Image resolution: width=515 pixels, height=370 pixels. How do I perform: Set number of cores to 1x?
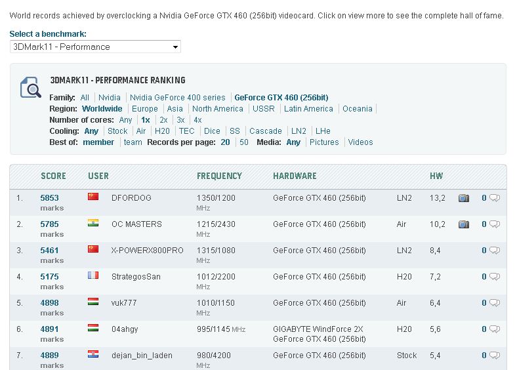point(146,120)
